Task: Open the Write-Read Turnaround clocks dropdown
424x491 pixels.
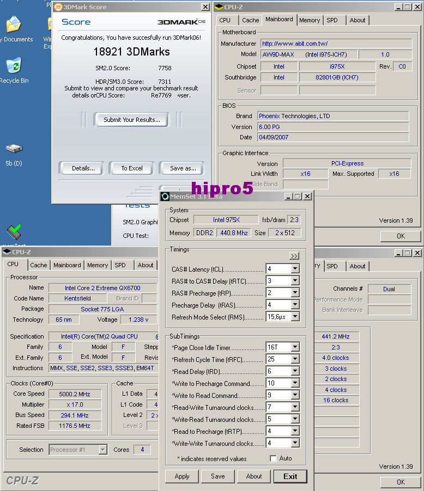Action: point(295,419)
